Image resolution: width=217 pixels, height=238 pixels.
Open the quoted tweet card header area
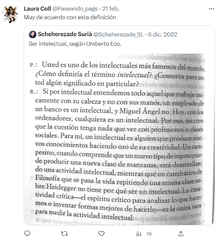(x=103, y=35)
